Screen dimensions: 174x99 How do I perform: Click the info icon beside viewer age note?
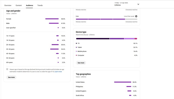pos(7,69)
